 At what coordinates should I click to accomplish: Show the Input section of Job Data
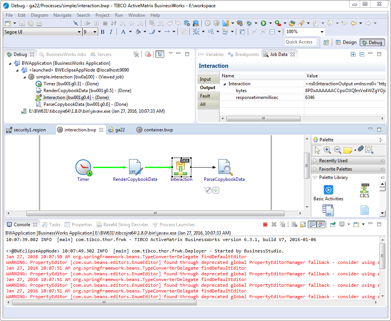(208, 79)
